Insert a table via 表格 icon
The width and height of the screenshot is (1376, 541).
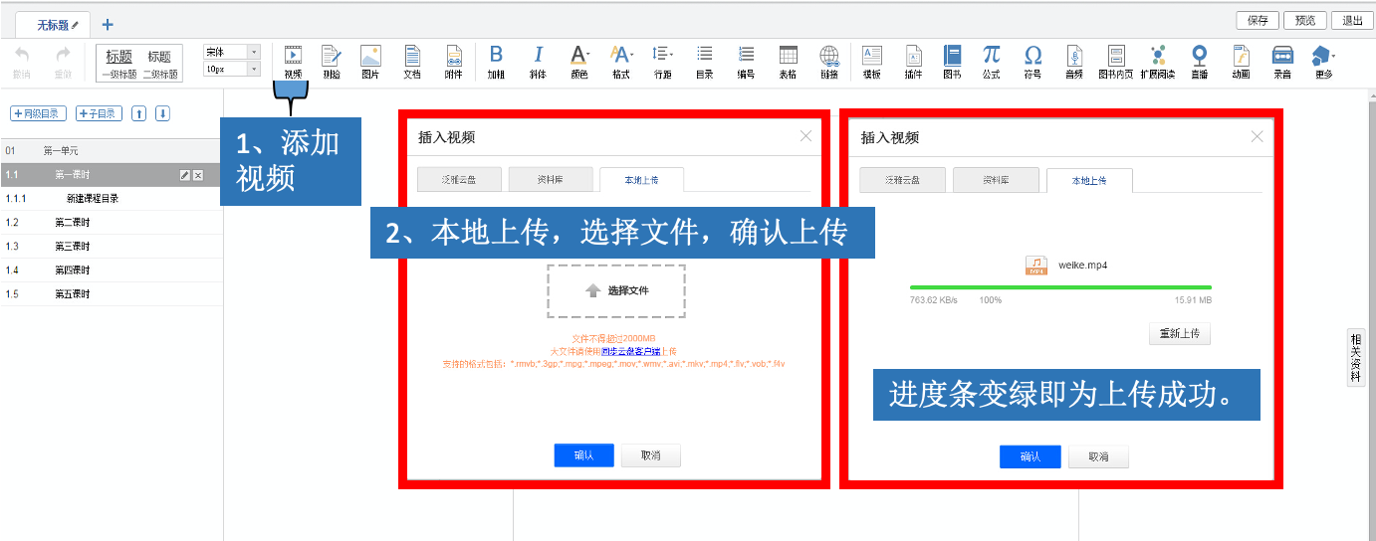(788, 55)
